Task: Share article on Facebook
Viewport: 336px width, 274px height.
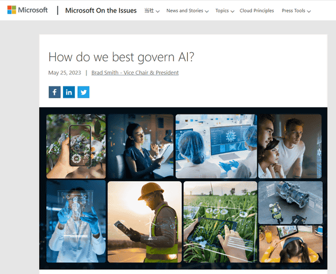Action: tap(55, 92)
